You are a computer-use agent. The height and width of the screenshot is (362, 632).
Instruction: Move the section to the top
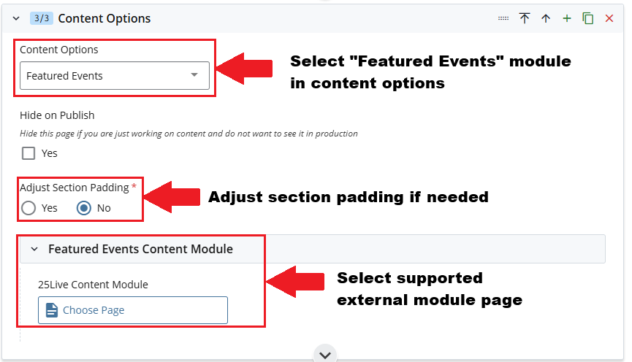[525, 19]
